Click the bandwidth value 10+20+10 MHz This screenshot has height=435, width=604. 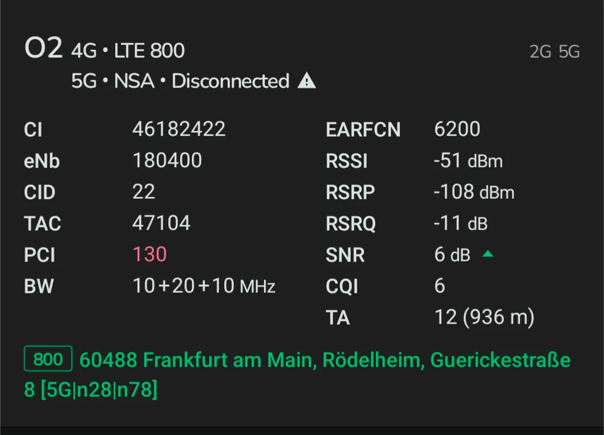point(204,286)
